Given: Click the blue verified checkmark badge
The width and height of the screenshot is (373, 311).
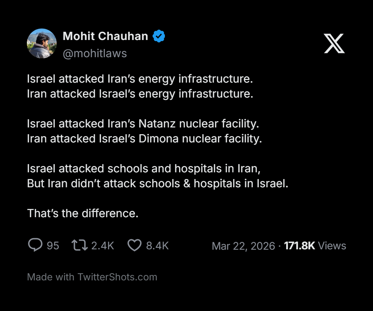Looking at the screenshot, I should [159, 36].
